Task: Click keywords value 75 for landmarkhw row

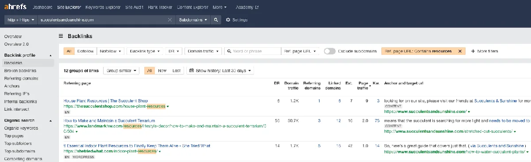Action: point(377,120)
